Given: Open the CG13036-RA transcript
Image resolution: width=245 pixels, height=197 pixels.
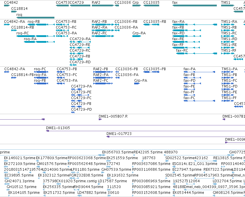Looking at the screenshot, I should click(117, 30).
